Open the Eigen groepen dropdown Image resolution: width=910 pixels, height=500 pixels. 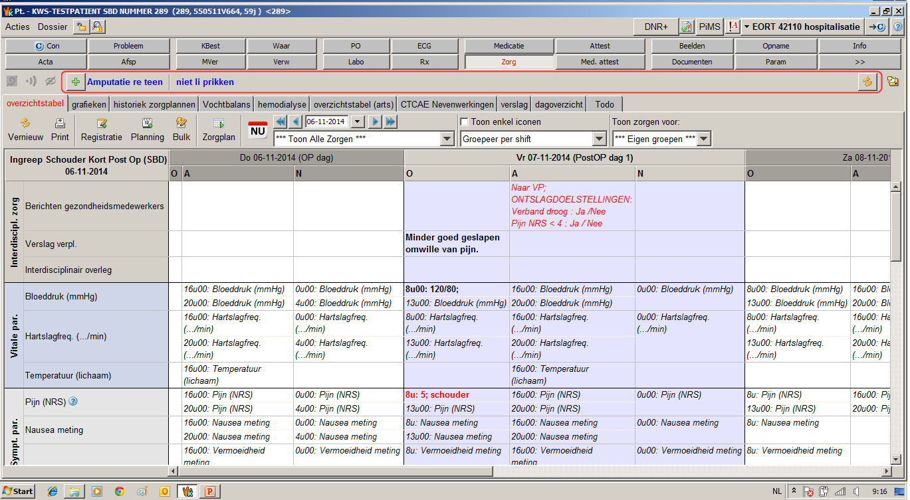click(703, 139)
